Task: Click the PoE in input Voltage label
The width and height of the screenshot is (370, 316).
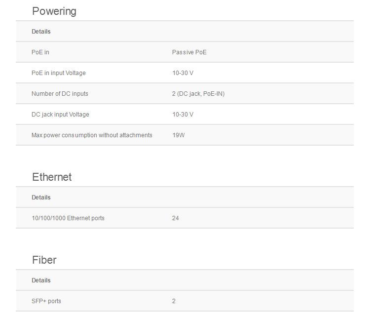Action: click(x=59, y=73)
